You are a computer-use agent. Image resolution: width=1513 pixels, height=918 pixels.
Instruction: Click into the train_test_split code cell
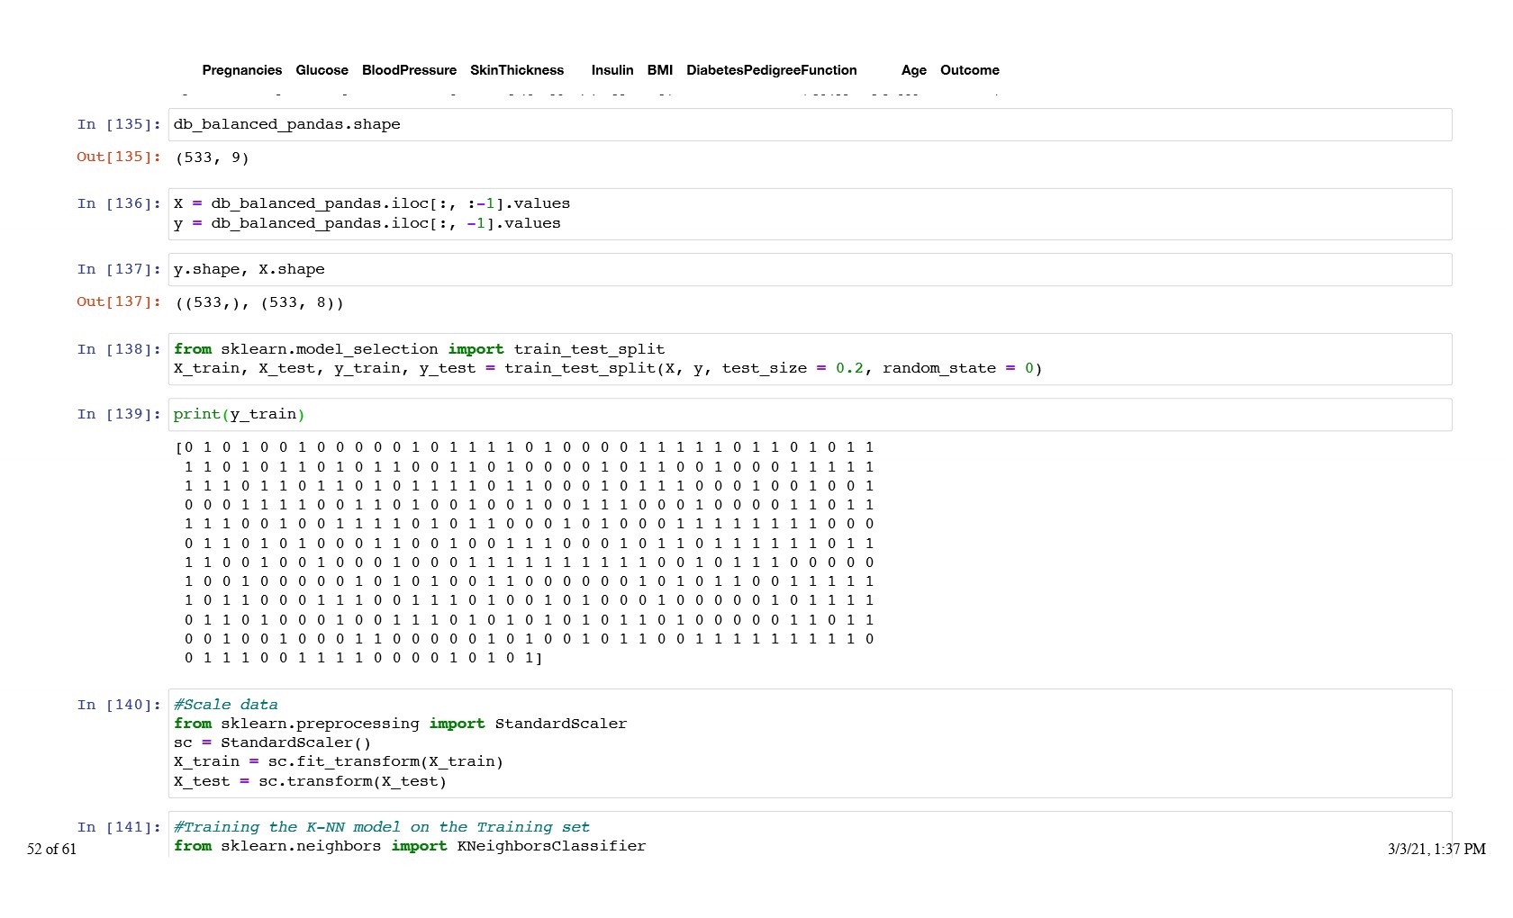click(809, 359)
